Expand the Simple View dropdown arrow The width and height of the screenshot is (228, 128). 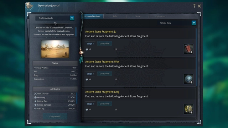click(194, 23)
